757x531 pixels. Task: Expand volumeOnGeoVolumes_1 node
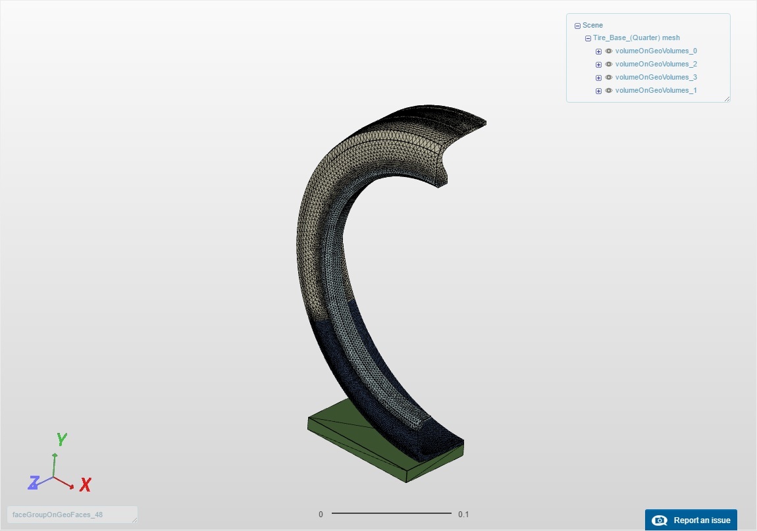coord(598,91)
